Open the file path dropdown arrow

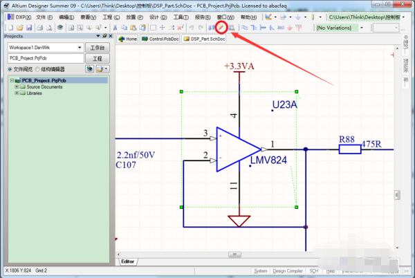pyautogui.click(x=403, y=17)
